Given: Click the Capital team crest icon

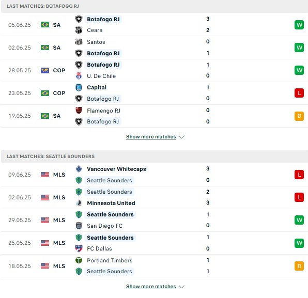Looking at the screenshot, I should [x=79, y=88].
